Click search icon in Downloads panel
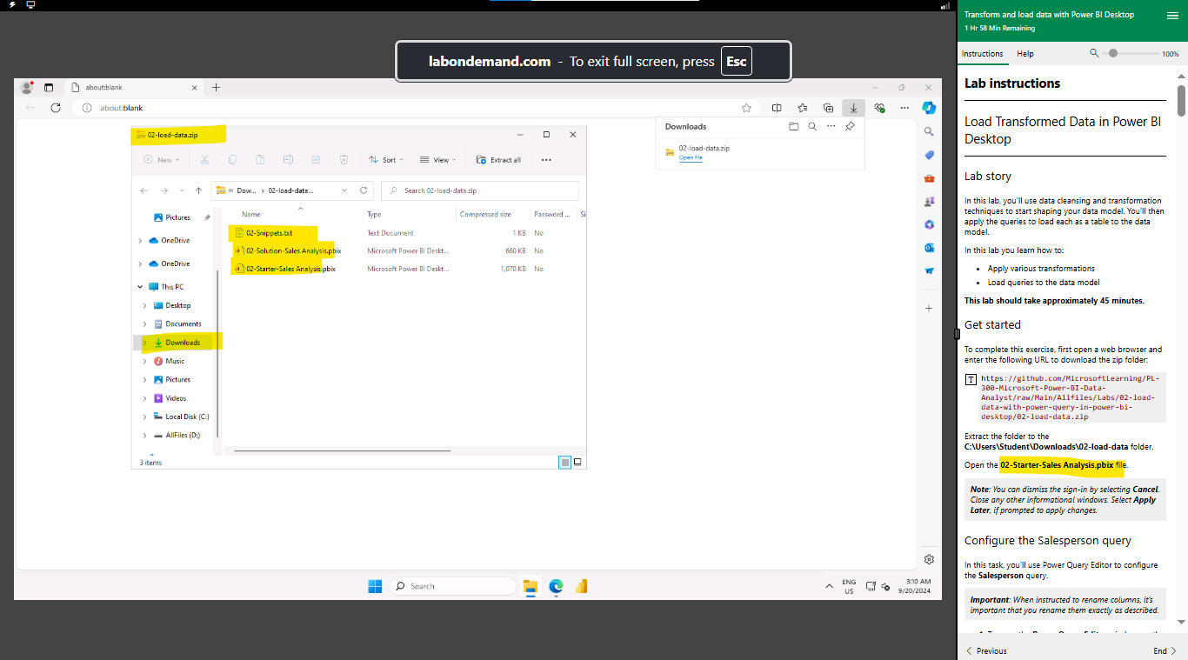Screen dimensions: 1188x660 coord(812,126)
